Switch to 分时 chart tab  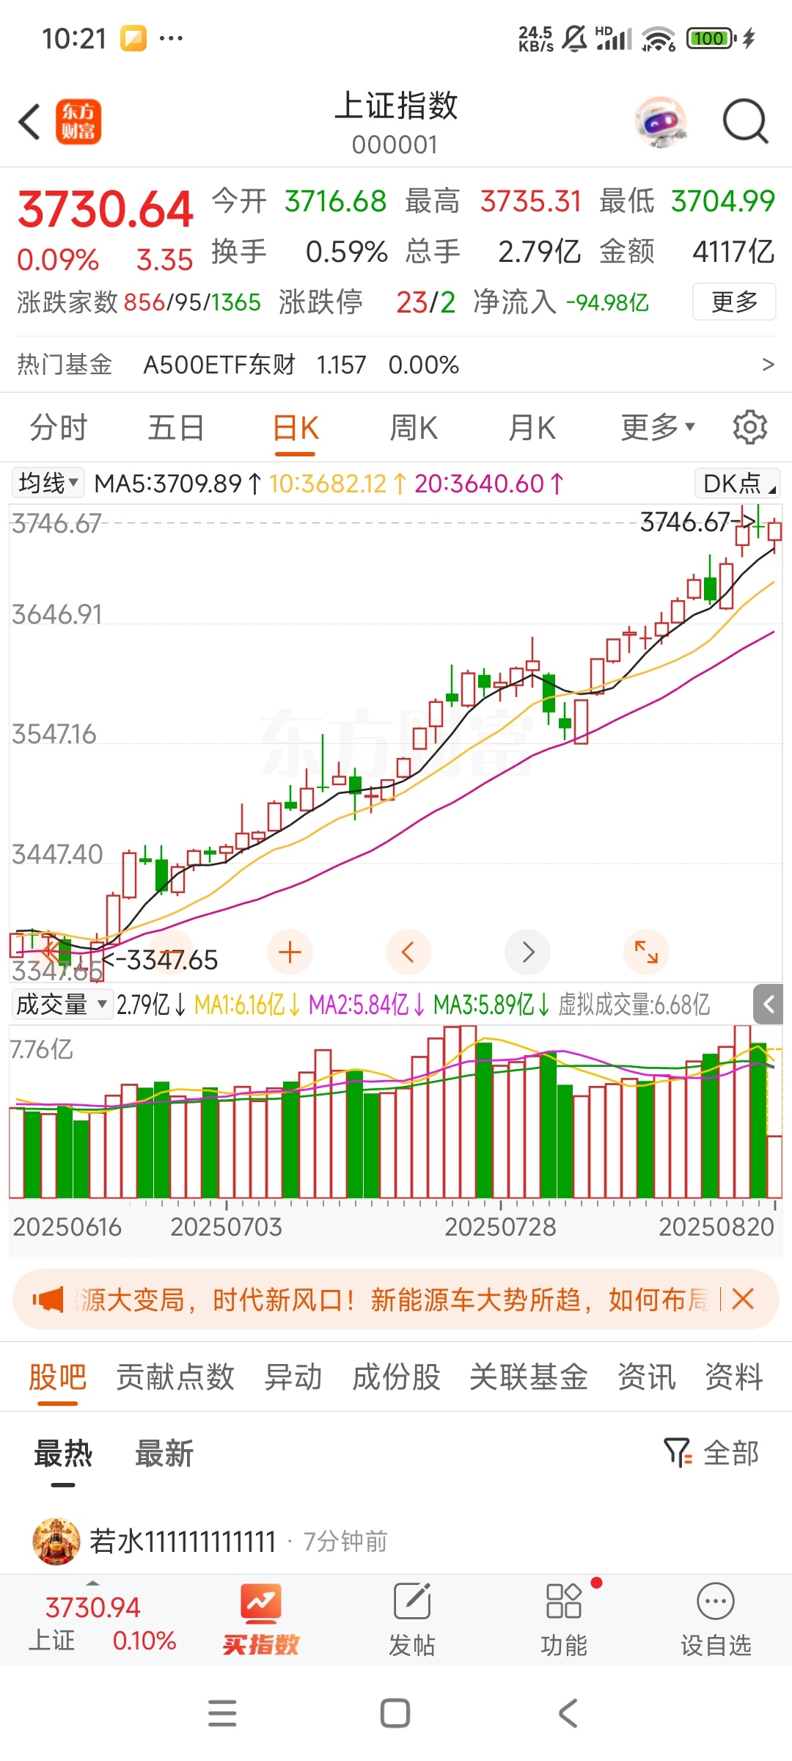59,427
